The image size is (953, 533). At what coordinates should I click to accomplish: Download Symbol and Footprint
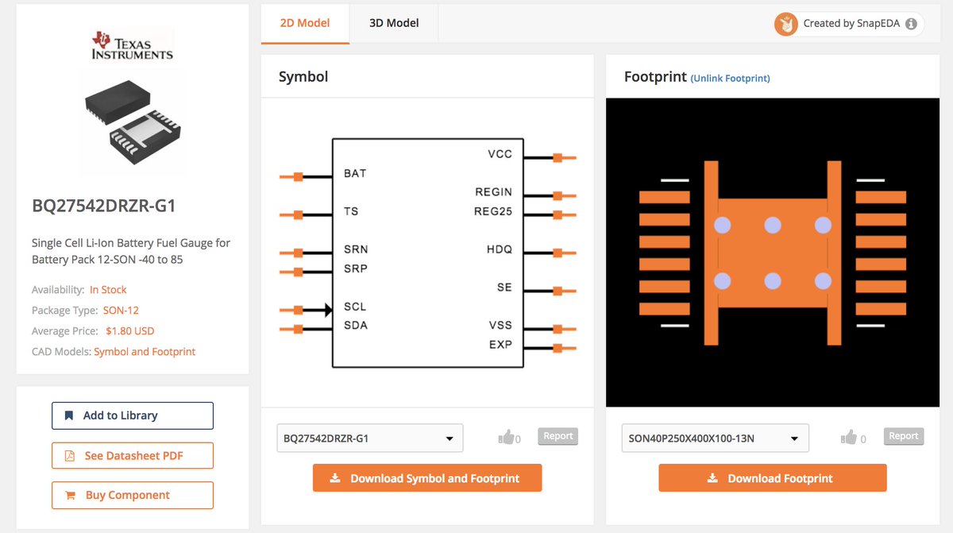tap(427, 478)
